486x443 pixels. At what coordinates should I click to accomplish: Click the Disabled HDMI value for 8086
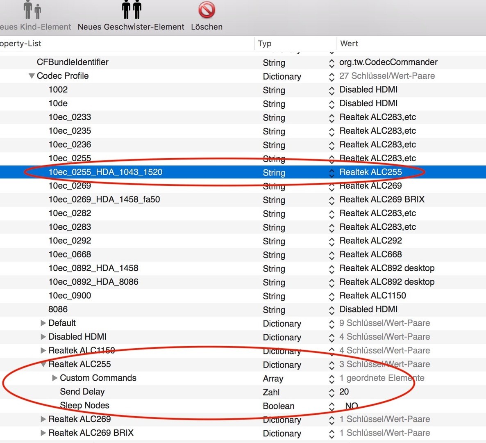click(x=368, y=309)
